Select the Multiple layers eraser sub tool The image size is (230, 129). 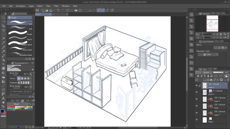[x=20, y=43]
